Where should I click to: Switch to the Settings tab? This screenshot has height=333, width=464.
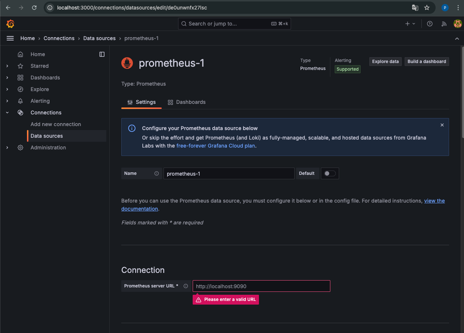click(141, 102)
